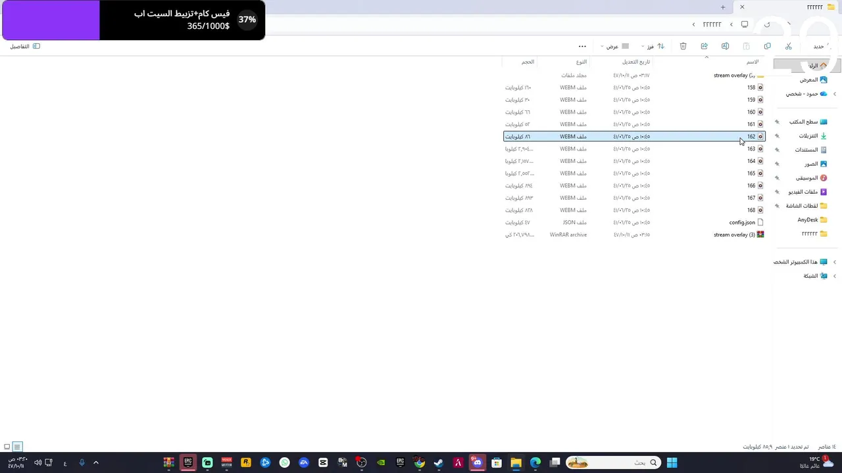The height and width of the screenshot is (473, 842).
Task: Select the file named 158
Action: pos(634,87)
